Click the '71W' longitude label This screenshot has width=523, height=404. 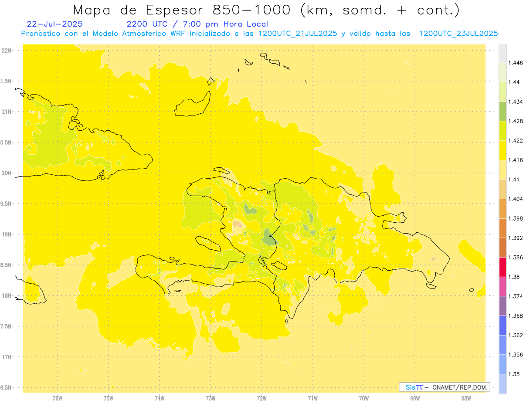(x=312, y=398)
